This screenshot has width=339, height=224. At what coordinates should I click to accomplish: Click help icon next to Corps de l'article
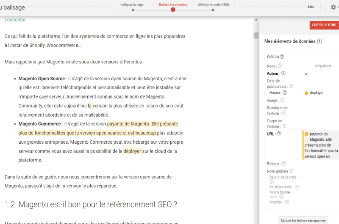pyautogui.click(x=284, y=126)
